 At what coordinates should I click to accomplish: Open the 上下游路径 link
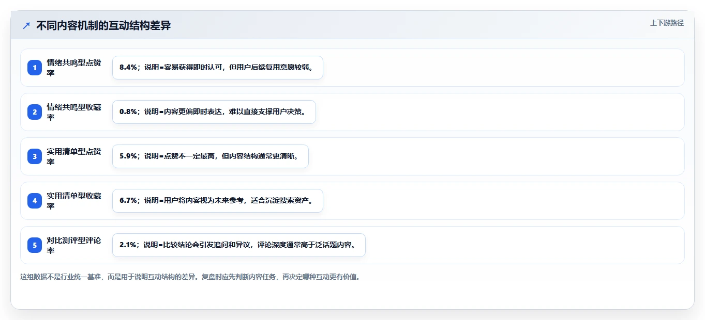pyautogui.click(x=667, y=23)
